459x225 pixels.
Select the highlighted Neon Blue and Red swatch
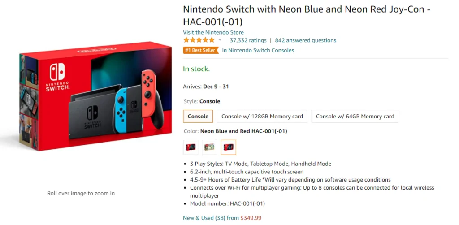[x=228, y=147]
